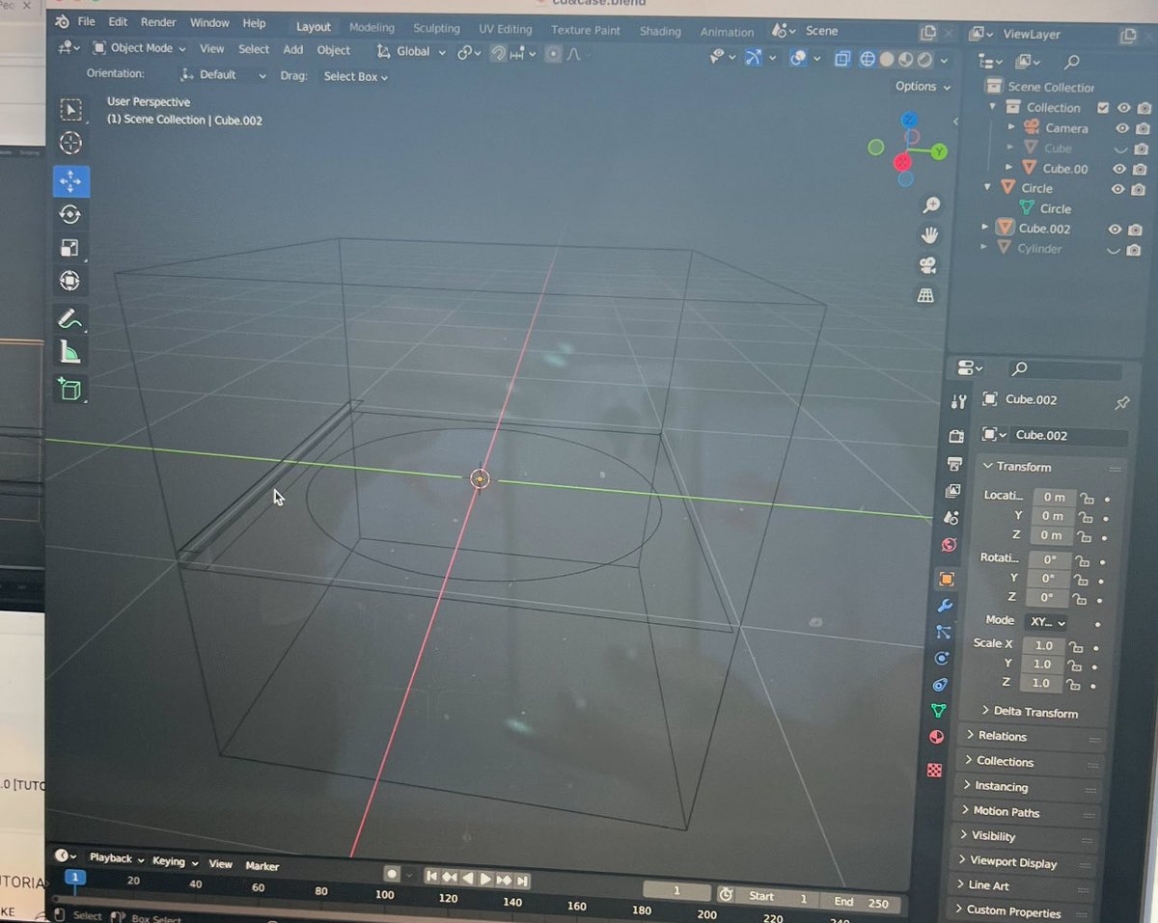Viewport: 1158px width, 923px height.
Task: Click the End frame 250 field
Action: pyautogui.click(x=861, y=902)
